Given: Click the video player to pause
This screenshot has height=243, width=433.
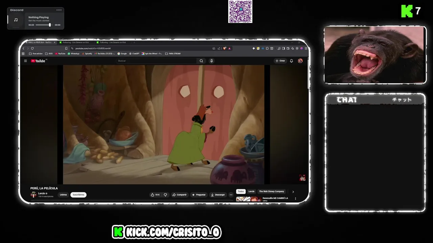Looking at the screenshot, I should click(163, 125).
